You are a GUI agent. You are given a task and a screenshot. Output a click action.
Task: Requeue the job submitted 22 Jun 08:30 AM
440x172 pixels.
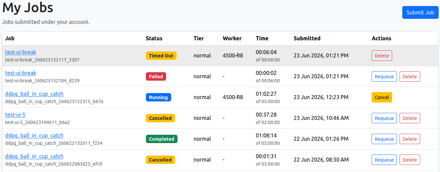coord(384,160)
